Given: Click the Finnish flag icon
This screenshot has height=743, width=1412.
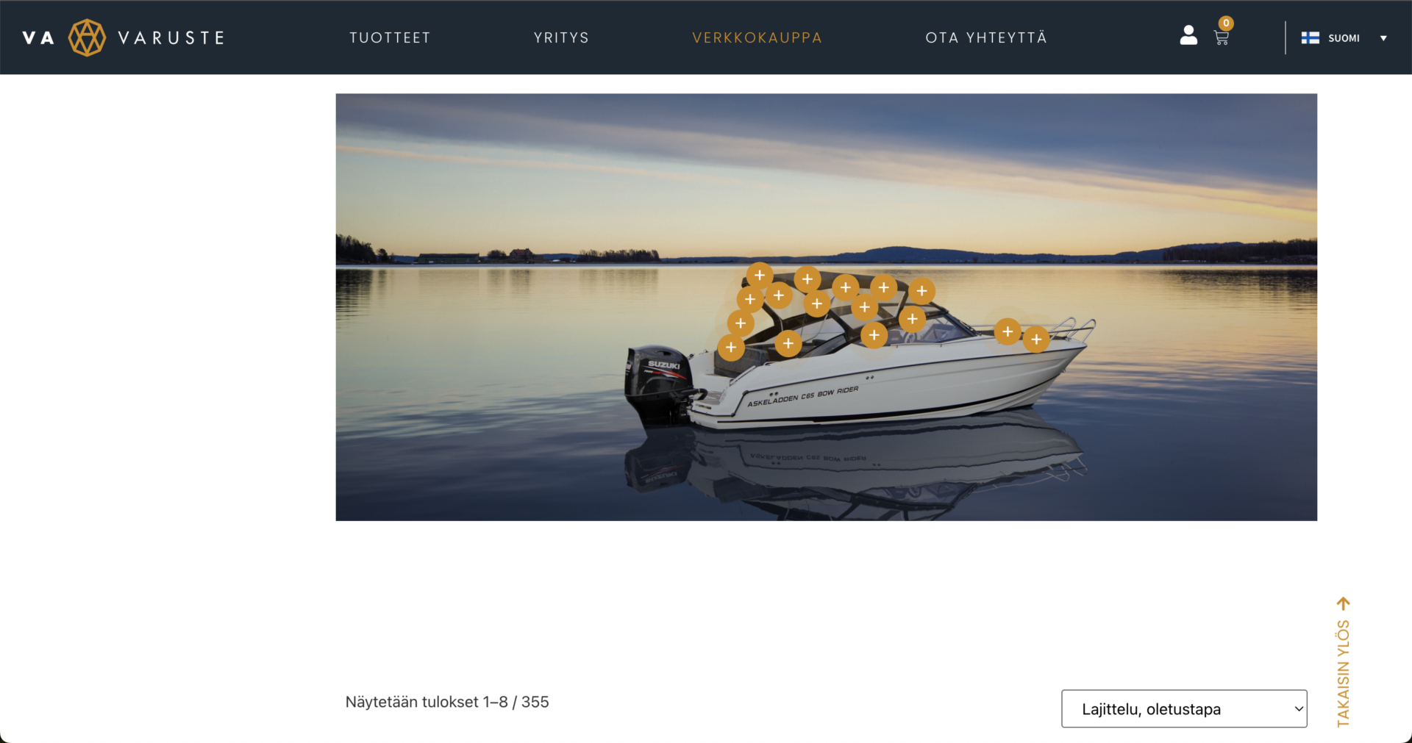Looking at the screenshot, I should (1310, 37).
